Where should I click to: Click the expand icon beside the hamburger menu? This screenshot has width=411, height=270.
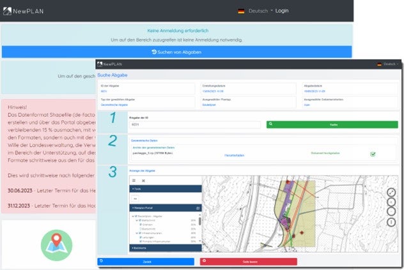(x=143, y=181)
